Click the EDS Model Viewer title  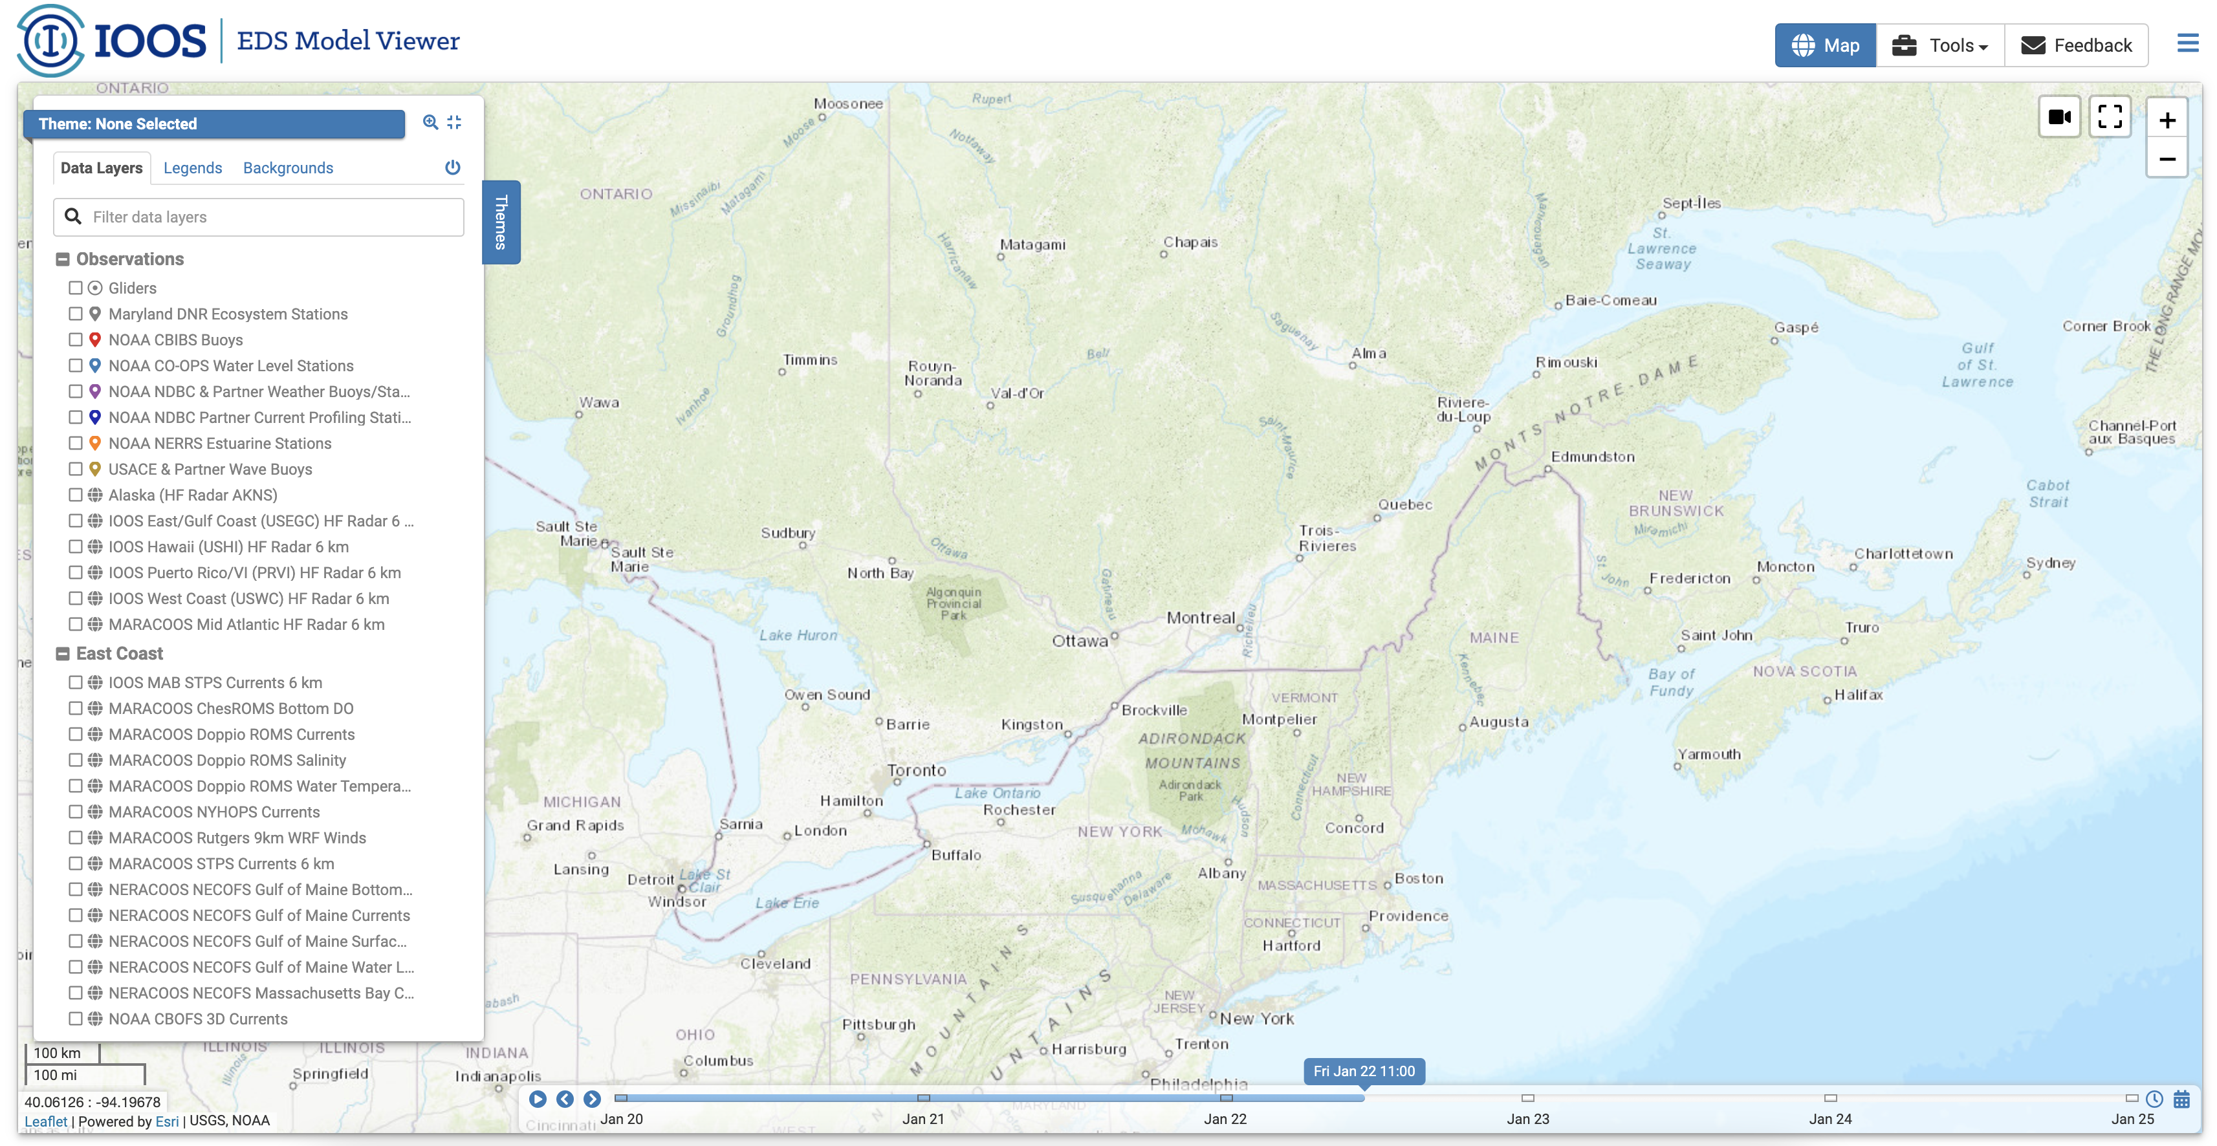tap(347, 41)
